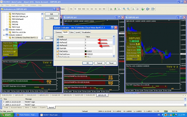The width and height of the screenshot is (187, 117).
Task: Click the OK button in indicator dialog
Action: point(88,63)
